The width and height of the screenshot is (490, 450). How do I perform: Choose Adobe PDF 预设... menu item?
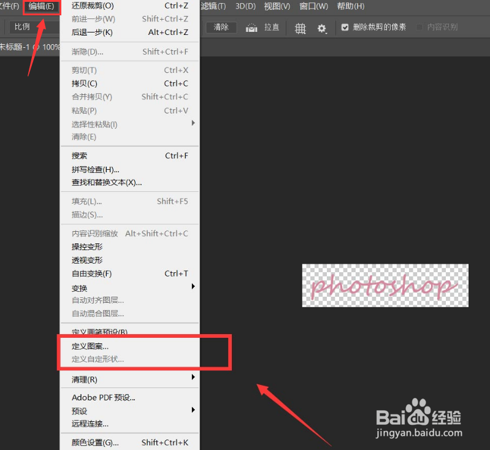[x=129, y=397]
